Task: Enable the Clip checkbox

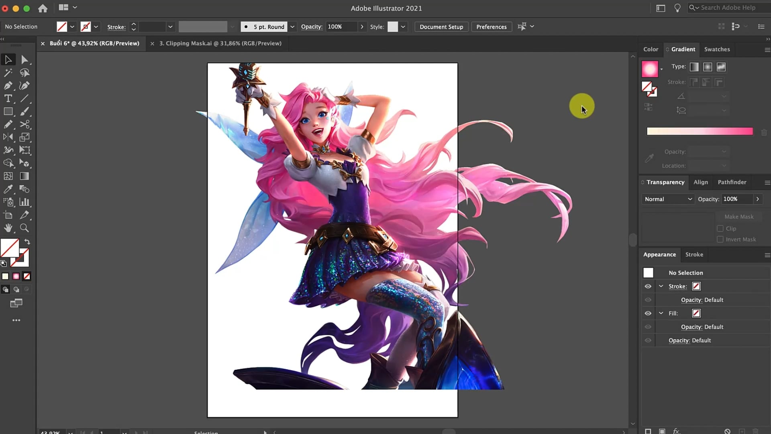Action: pos(720,229)
